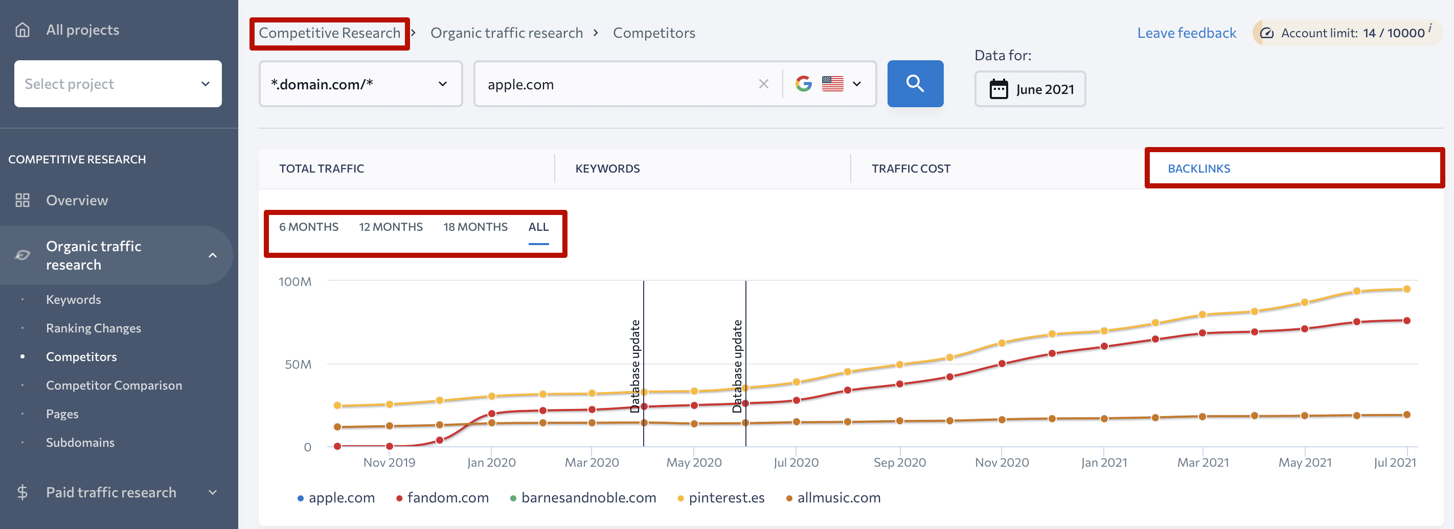Screen dimensions: 1454x529
Task: Select the 12 Months range
Action: pos(391,227)
